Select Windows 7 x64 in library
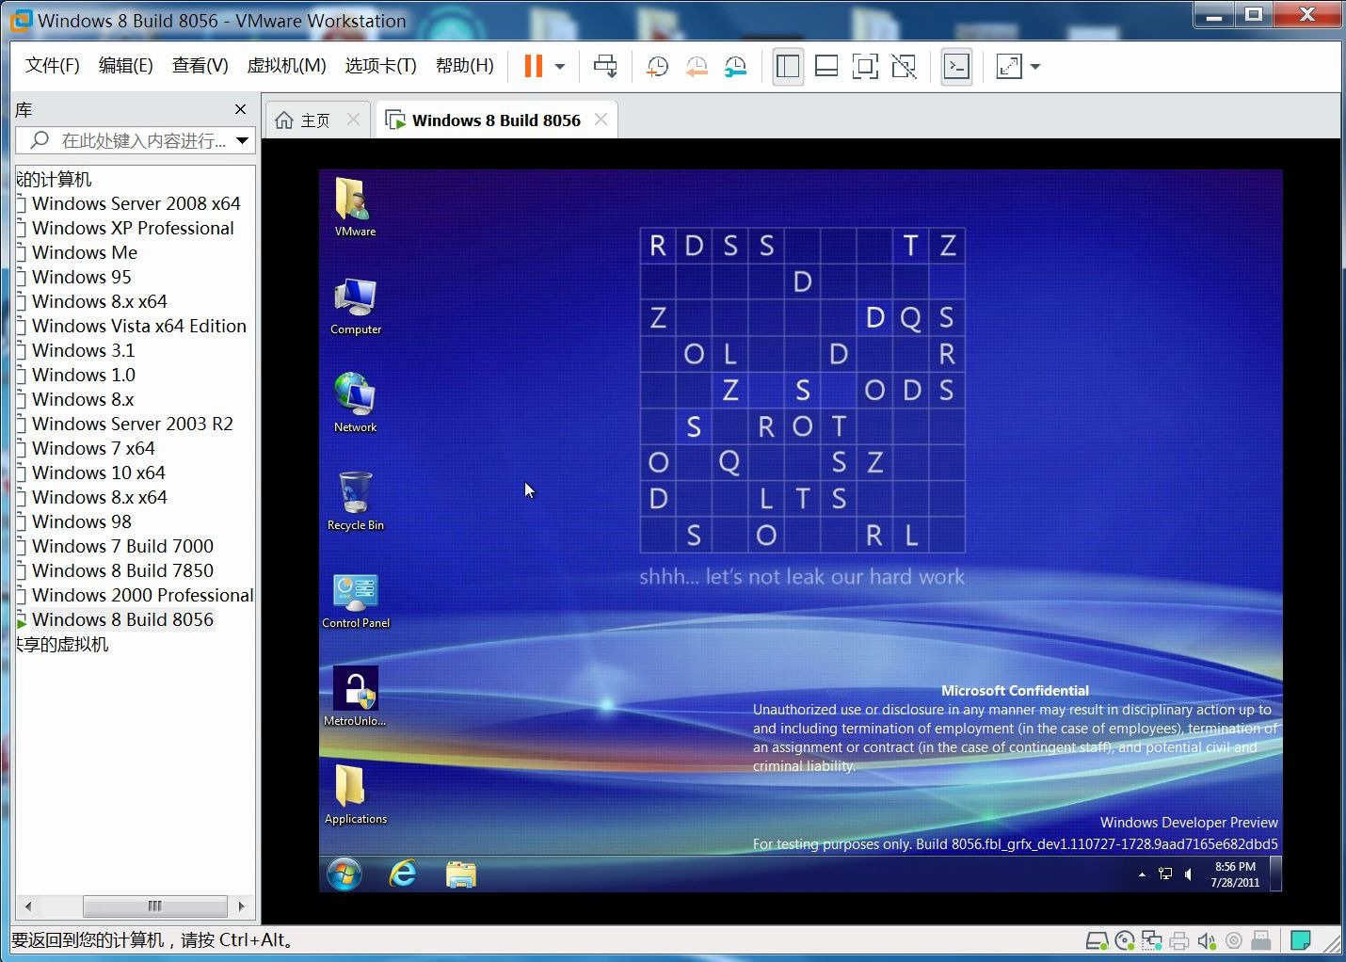1346x962 pixels. [92, 448]
